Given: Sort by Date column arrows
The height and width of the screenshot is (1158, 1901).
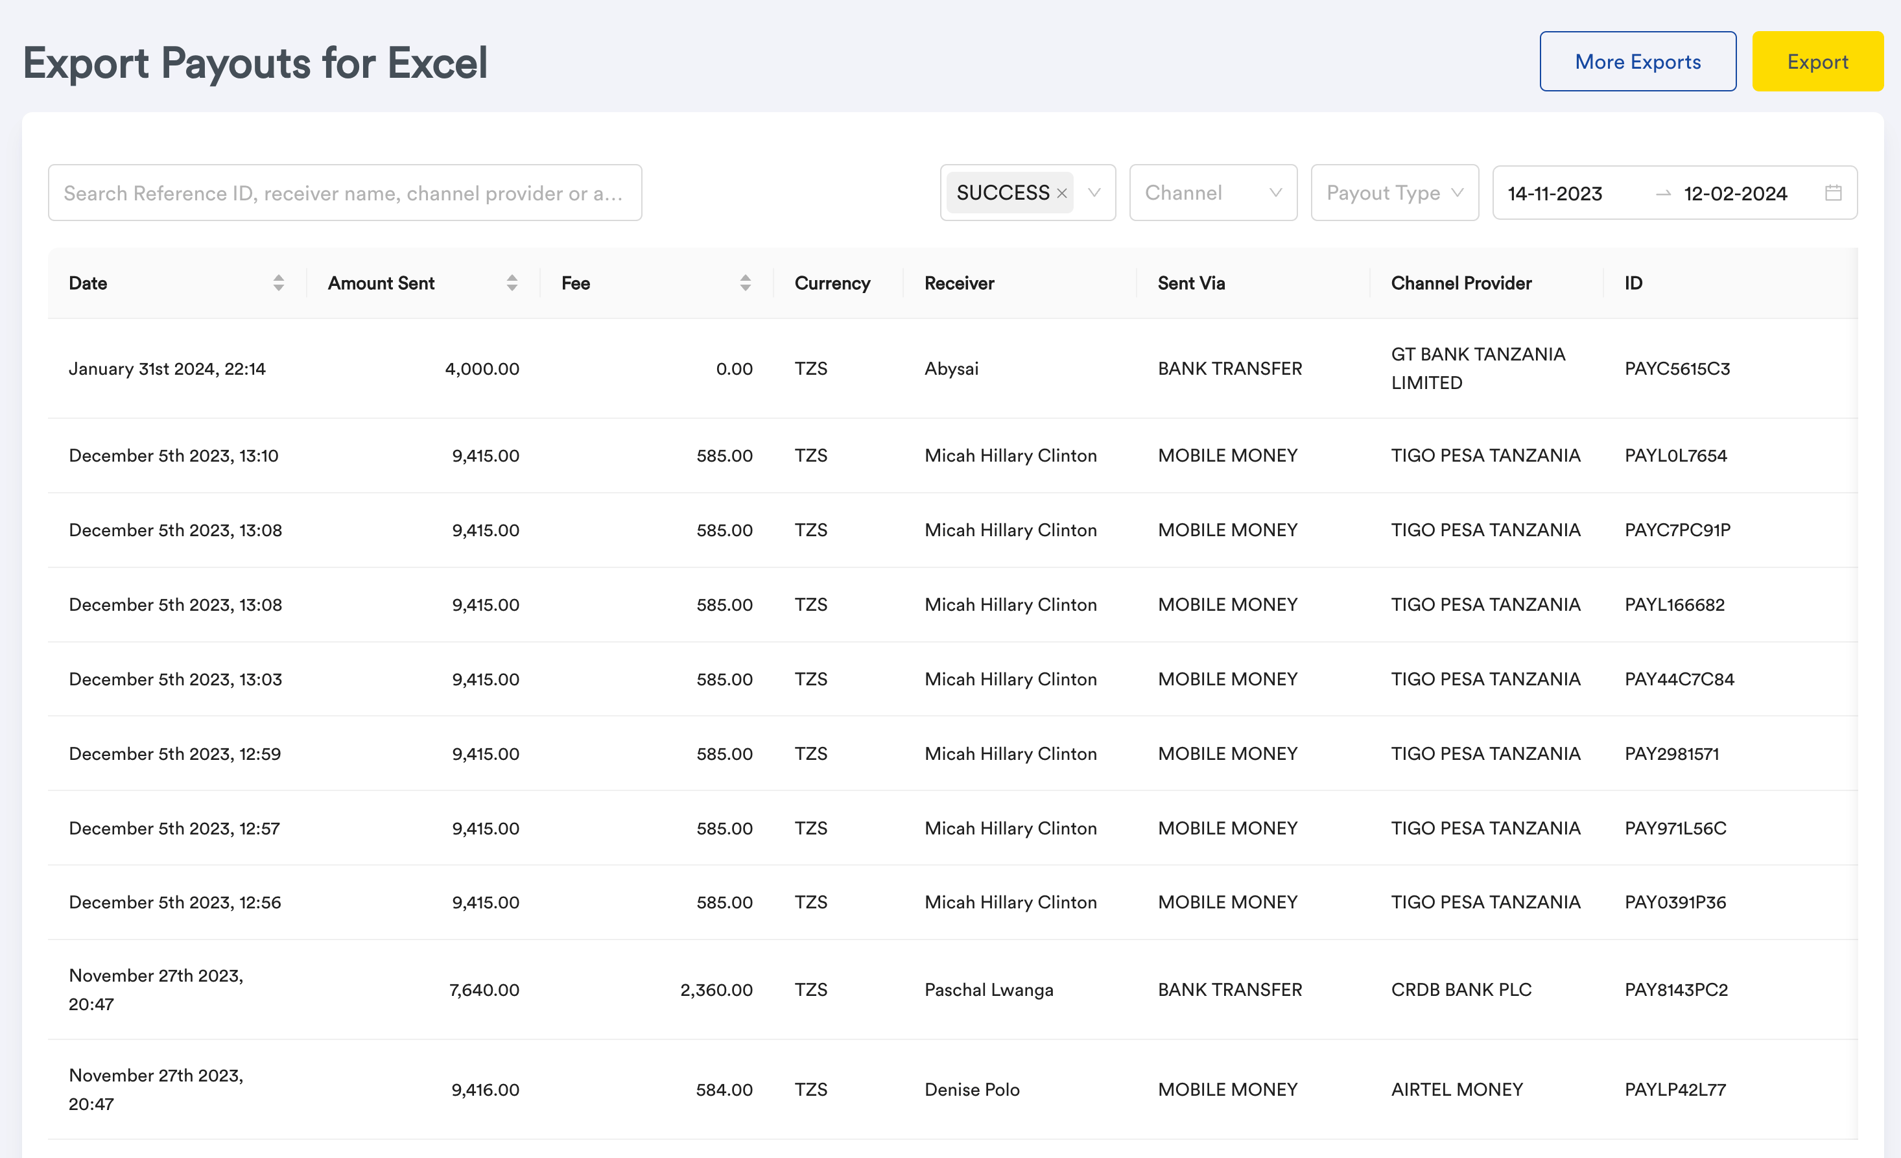Looking at the screenshot, I should point(279,283).
